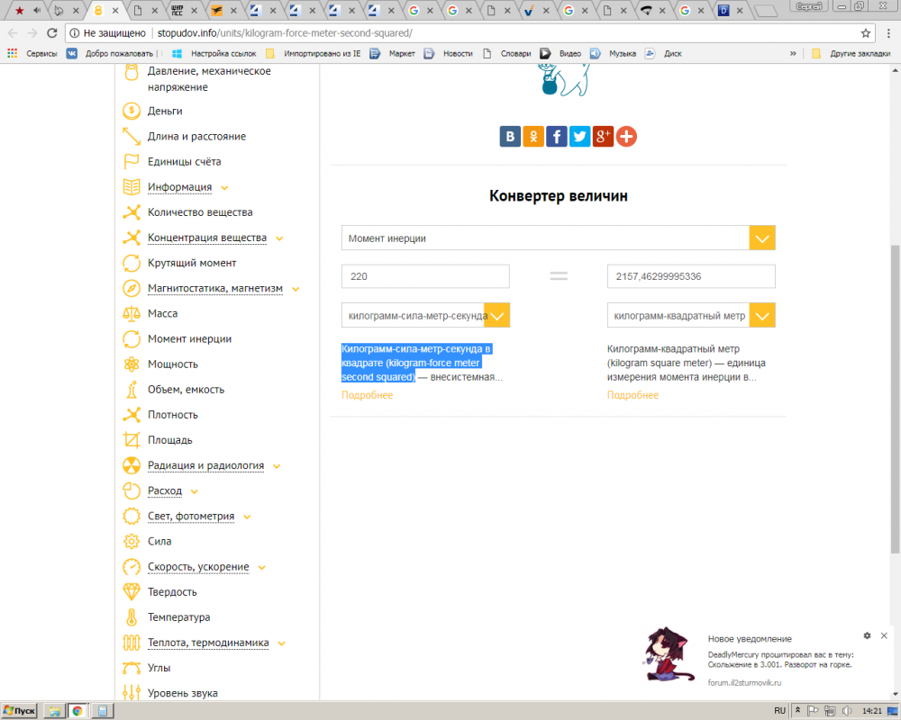Open the forum.il2sturmovik.ru link in the notification
This screenshot has height=720, width=901.
point(744,682)
